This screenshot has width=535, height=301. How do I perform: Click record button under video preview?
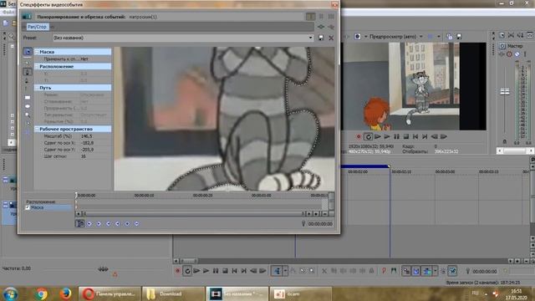(x=359, y=136)
